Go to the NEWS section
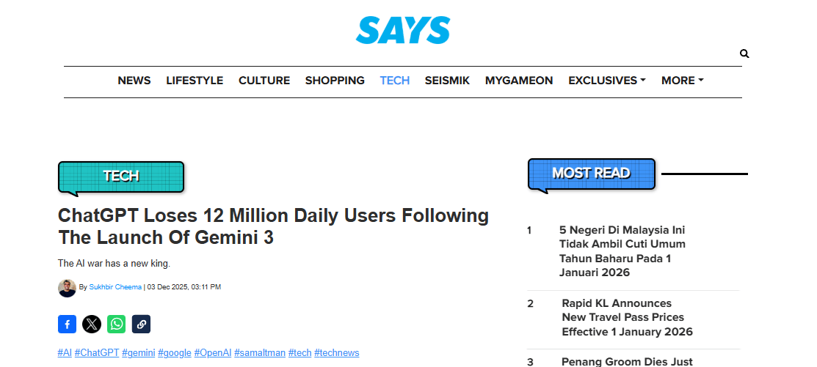This screenshot has height=367, width=817. pos(134,81)
